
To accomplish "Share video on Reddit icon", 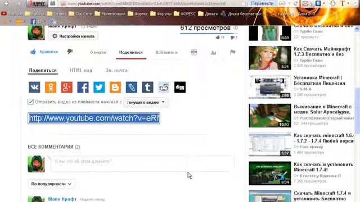I will [x=164, y=88].
